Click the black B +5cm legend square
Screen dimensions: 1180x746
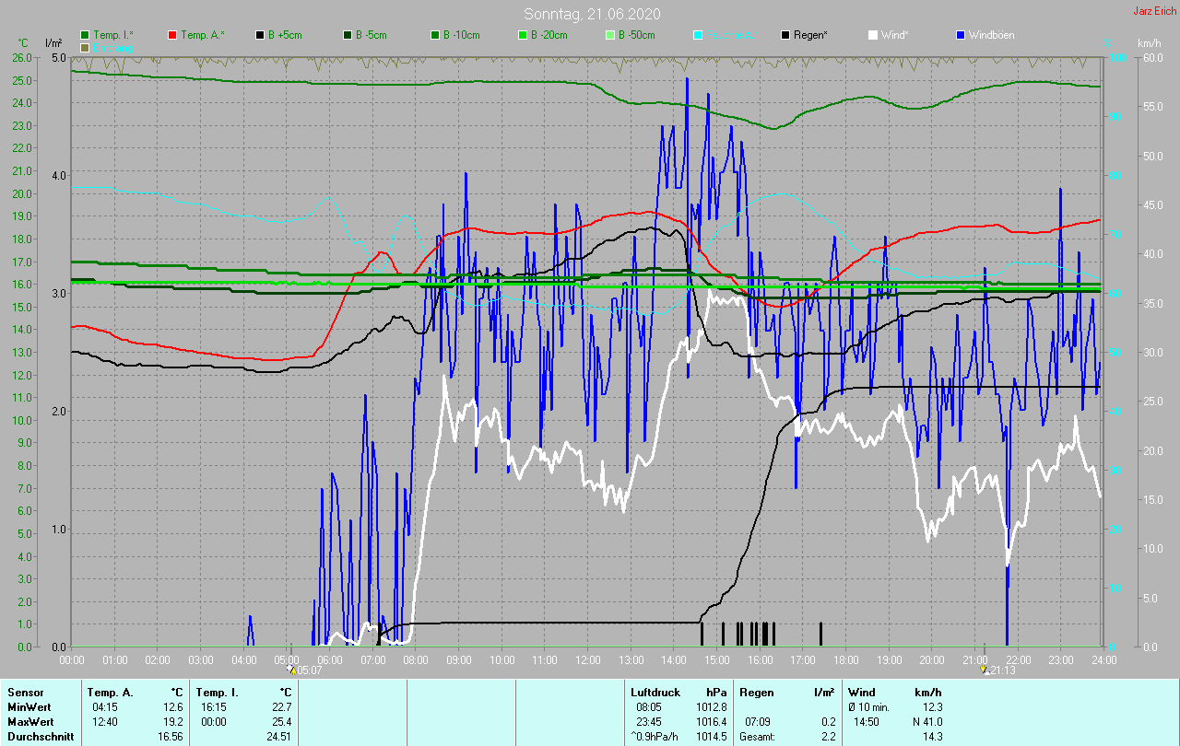(261, 35)
